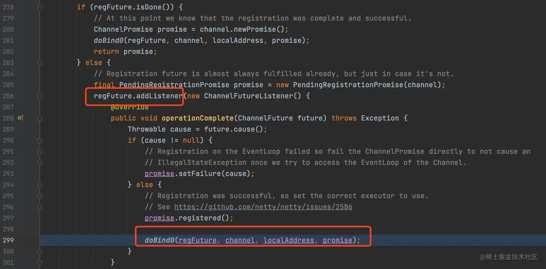
Task: Click the 'final' keyword on line 285
Action: click(x=104, y=85)
